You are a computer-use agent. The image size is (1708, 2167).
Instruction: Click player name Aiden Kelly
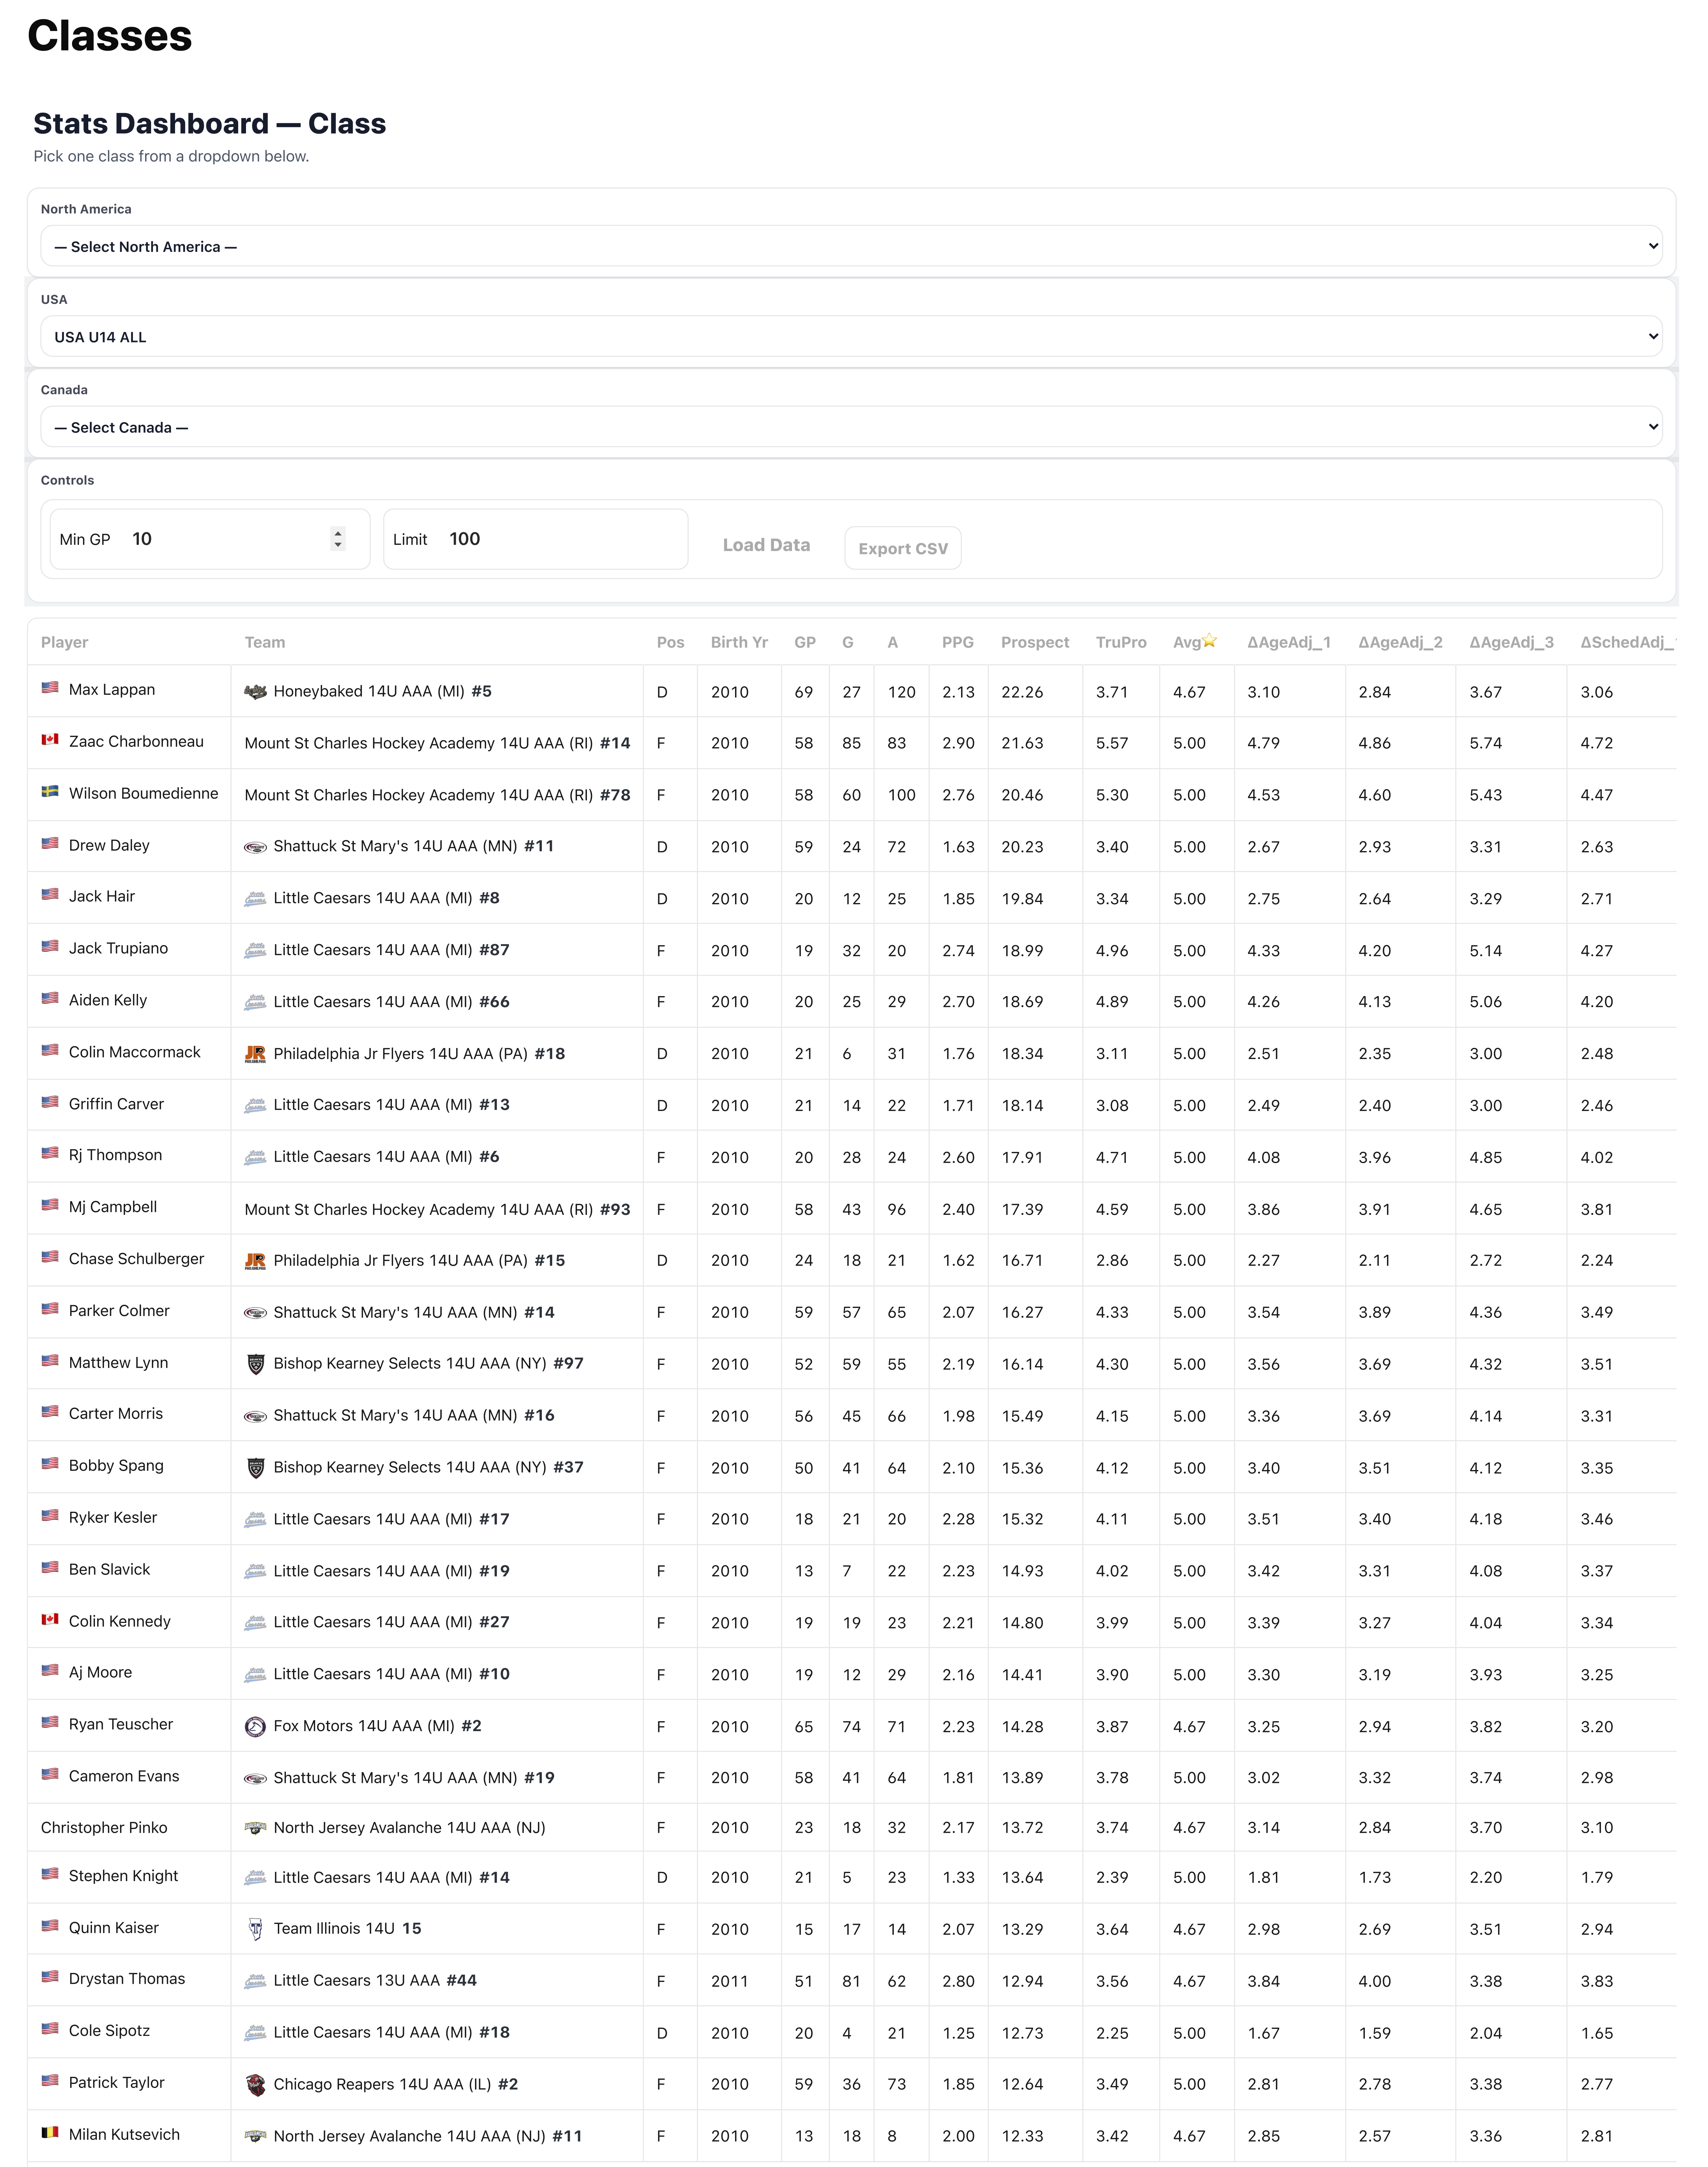108,1000
